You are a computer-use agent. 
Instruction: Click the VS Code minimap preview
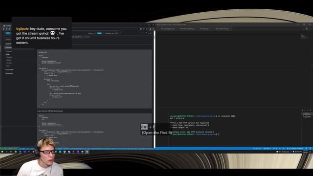tap(305, 36)
